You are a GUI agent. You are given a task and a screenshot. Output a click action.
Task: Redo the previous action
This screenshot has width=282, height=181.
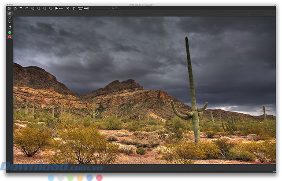pyautogui.click(x=27, y=8)
